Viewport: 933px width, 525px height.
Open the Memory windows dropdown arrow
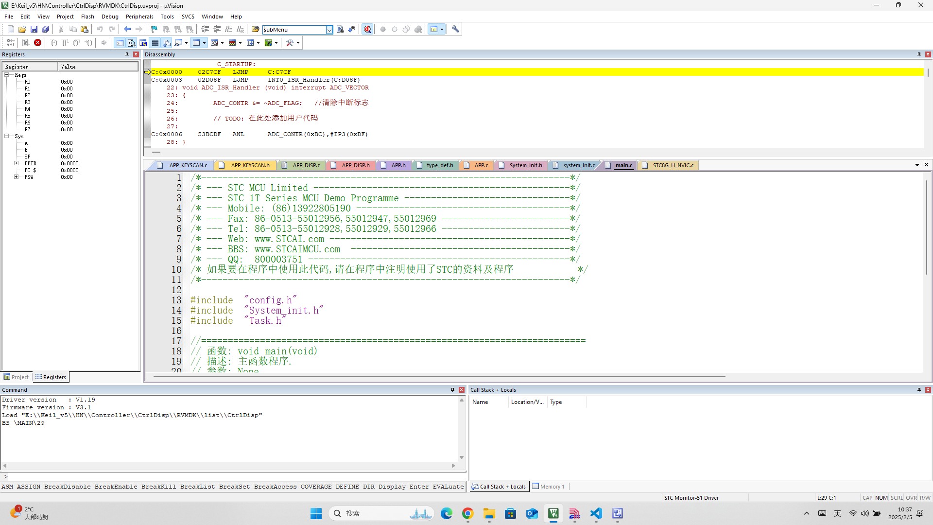pyautogui.click(x=204, y=43)
